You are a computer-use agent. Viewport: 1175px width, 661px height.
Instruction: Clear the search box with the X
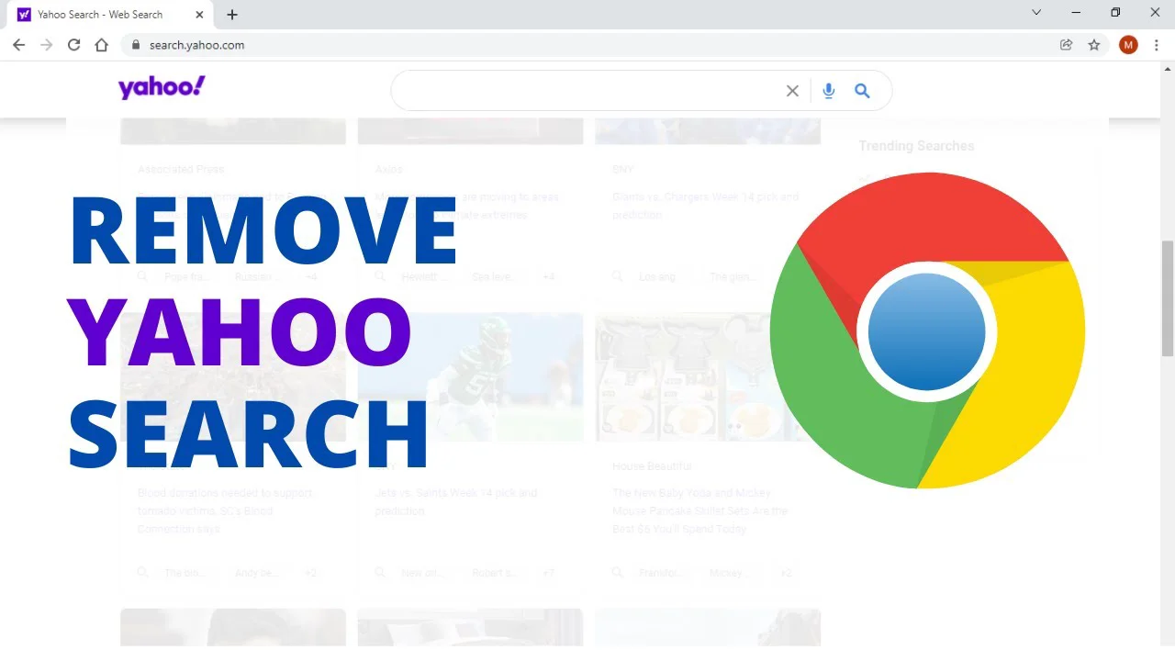point(792,91)
